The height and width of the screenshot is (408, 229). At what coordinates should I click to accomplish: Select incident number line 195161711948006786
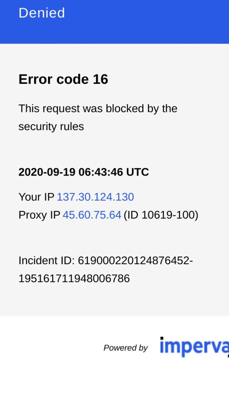tap(74, 279)
